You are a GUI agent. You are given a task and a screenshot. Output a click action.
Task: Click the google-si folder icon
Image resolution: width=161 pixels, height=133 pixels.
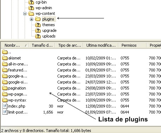(x=5, y=82)
